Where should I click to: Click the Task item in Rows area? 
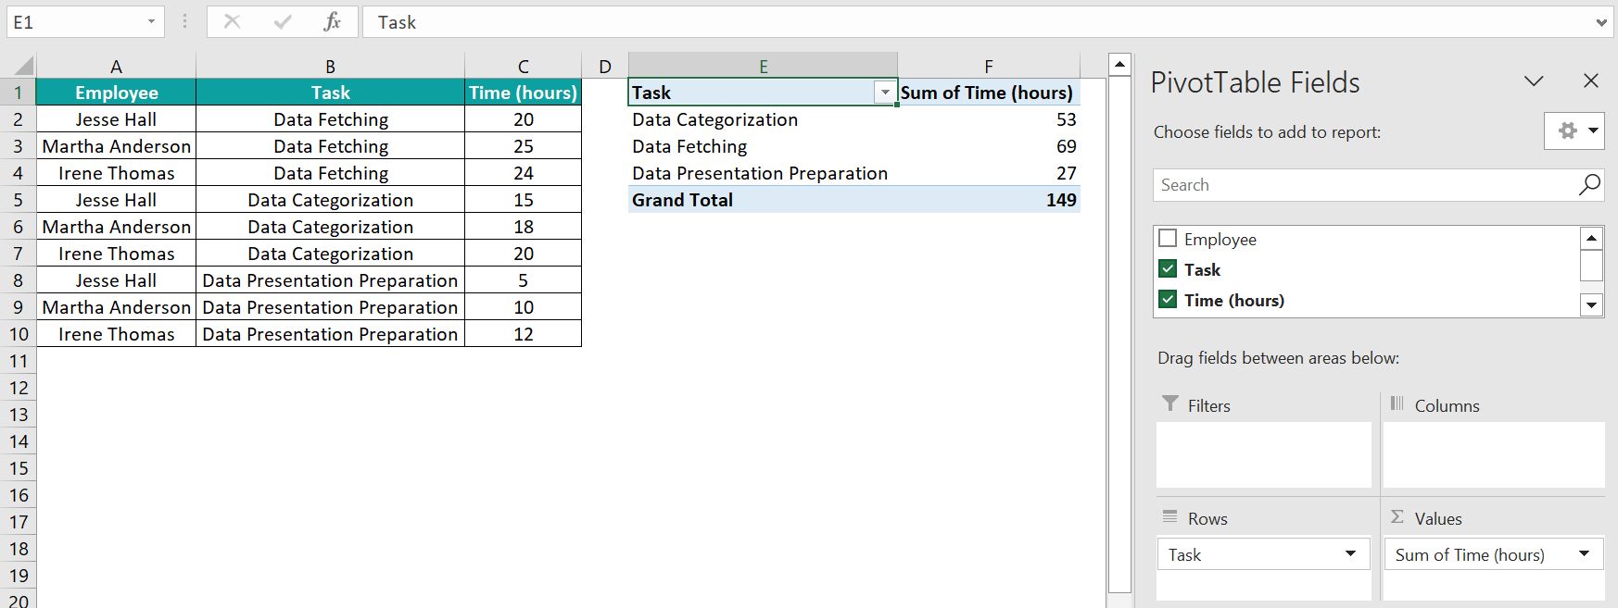click(x=1264, y=554)
